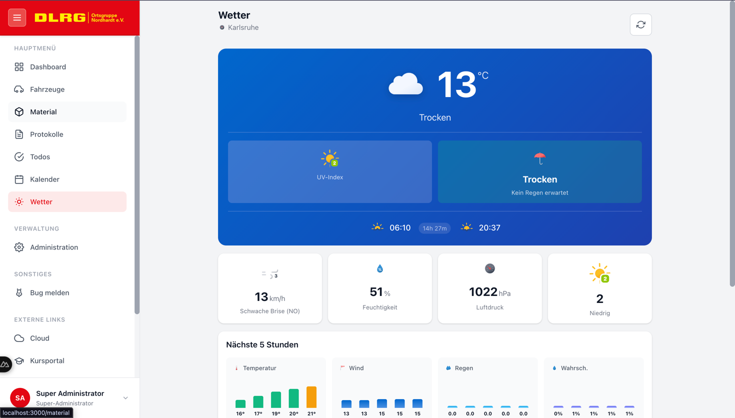Screen dimensions: 735x418
Task: Open the Bug melden link
Action: coord(67,293)
